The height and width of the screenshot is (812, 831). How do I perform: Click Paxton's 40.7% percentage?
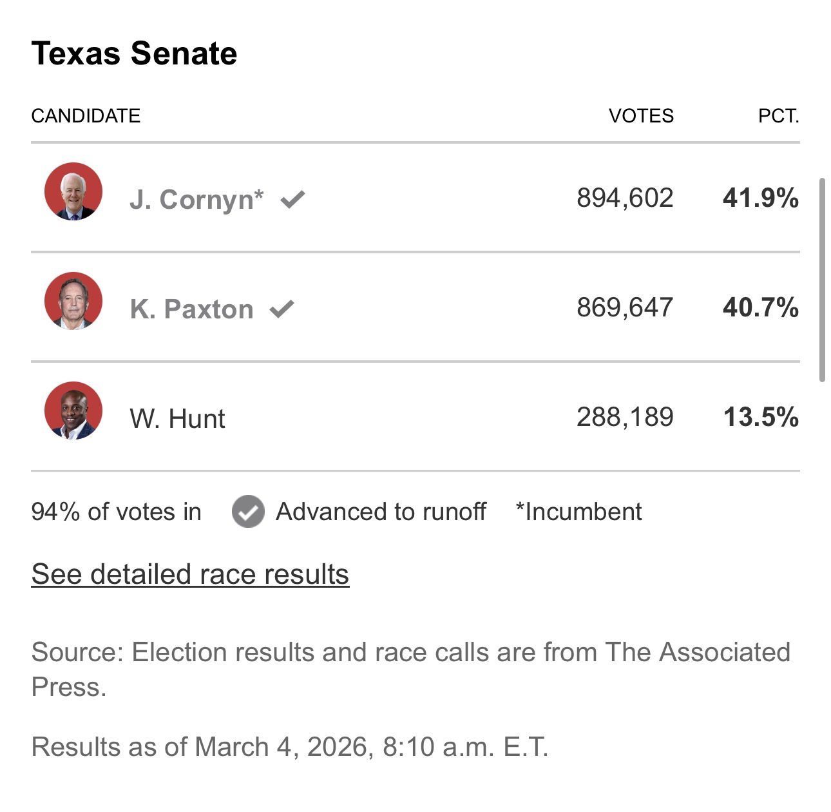[x=760, y=307]
